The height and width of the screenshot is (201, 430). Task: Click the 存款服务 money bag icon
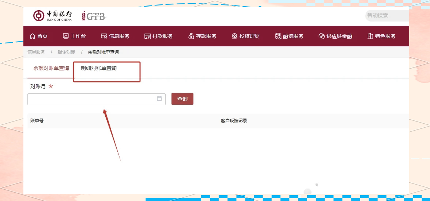coord(191,36)
